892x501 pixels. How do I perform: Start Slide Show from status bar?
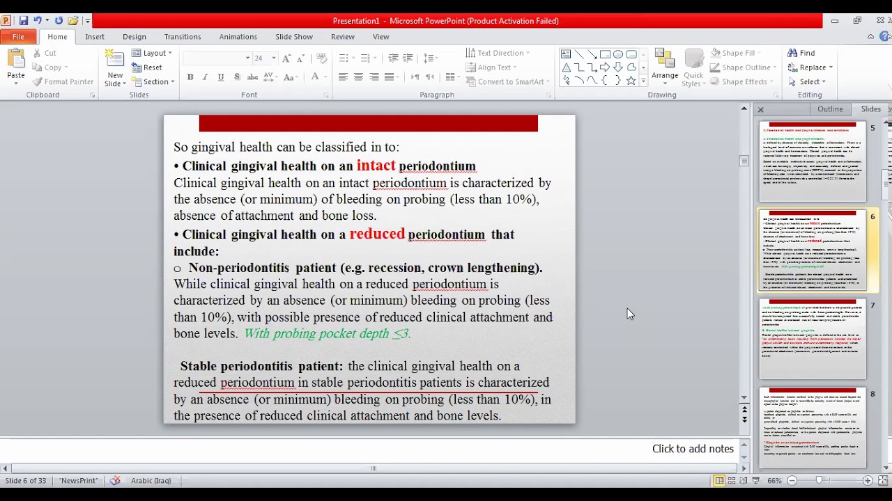pyautogui.click(x=756, y=481)
